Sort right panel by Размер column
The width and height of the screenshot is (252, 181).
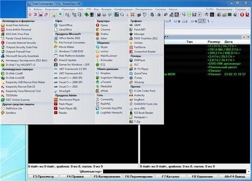[214, 42]
